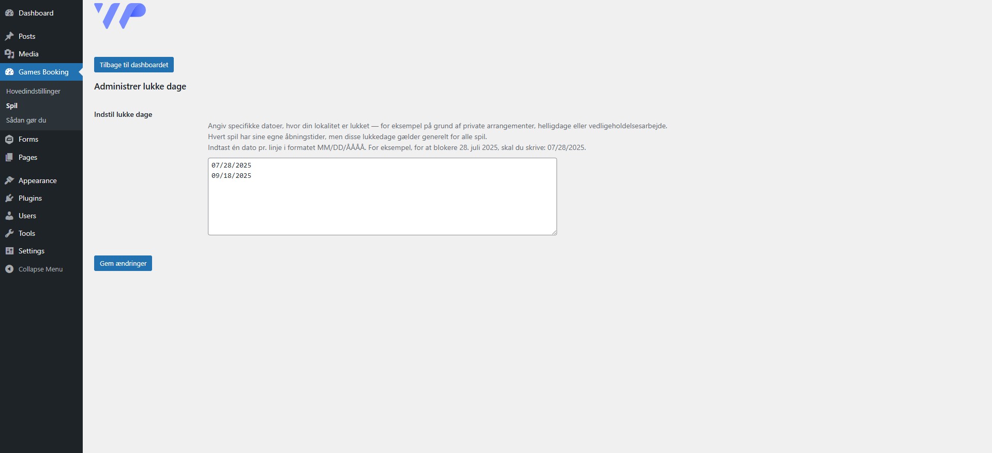Screen dimensions: 992x453
Task: Click the Media library icon
Action: pos(9,54)
